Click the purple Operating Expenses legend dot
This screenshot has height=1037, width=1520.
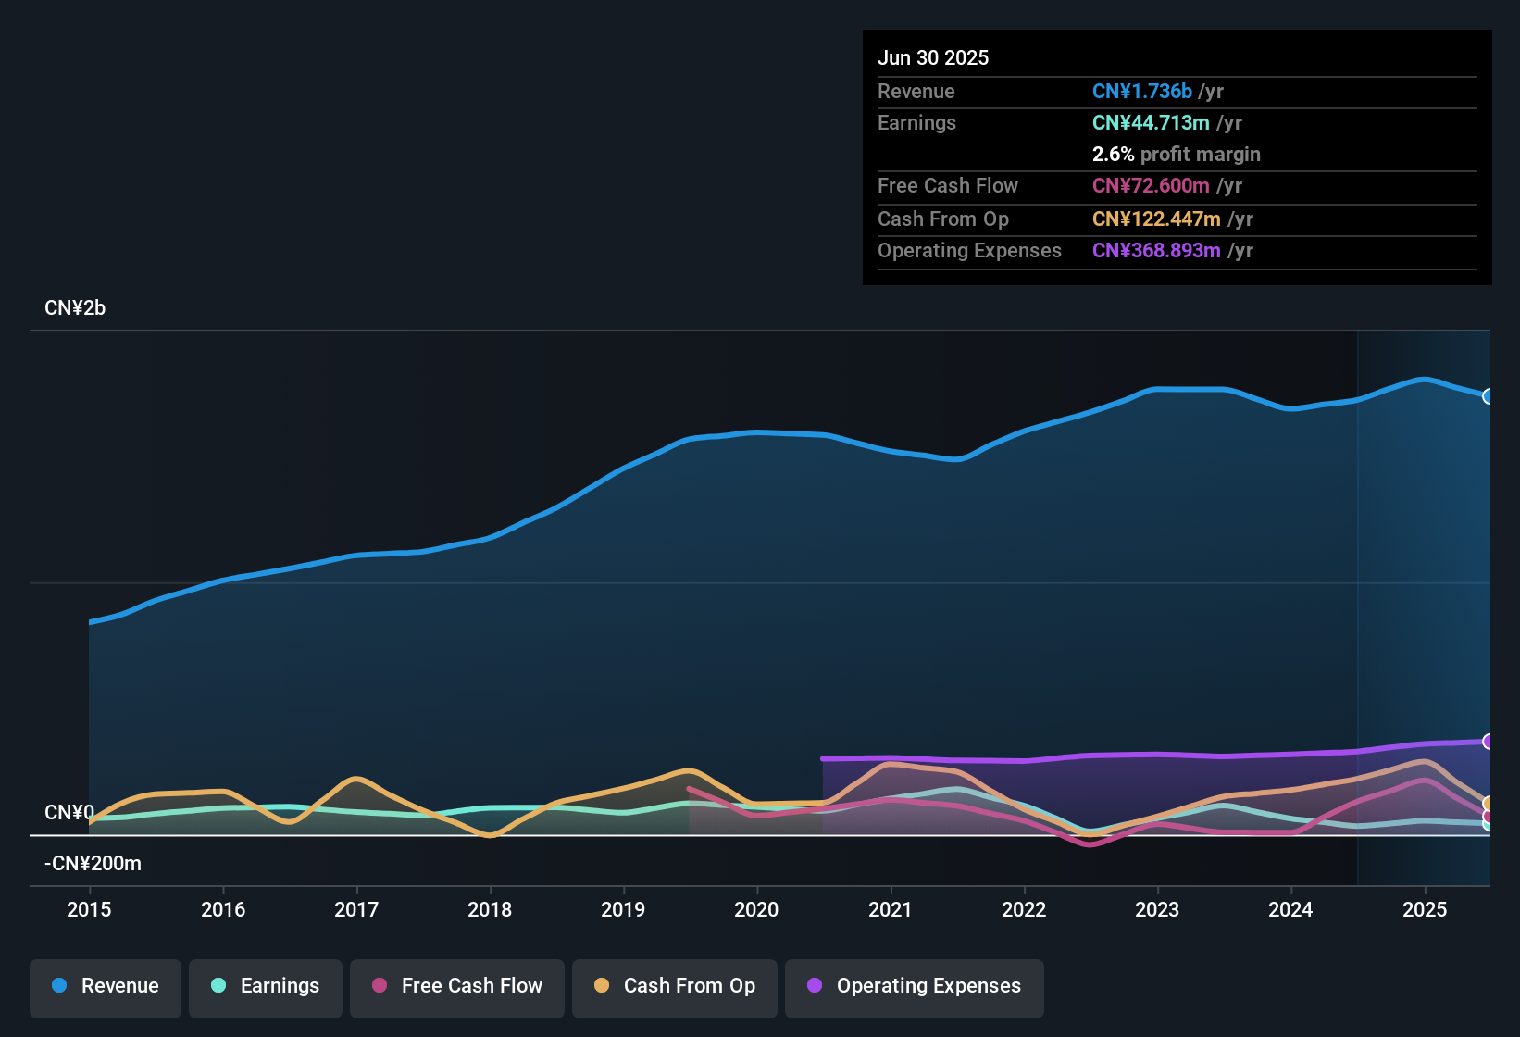(815, 986)
